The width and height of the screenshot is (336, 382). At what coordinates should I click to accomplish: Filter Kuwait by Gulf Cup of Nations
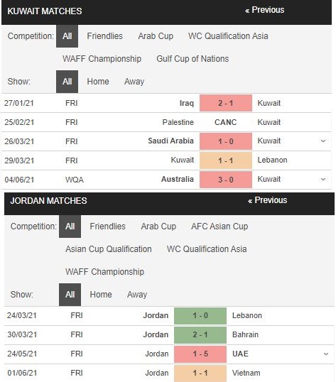coord(193,59)
